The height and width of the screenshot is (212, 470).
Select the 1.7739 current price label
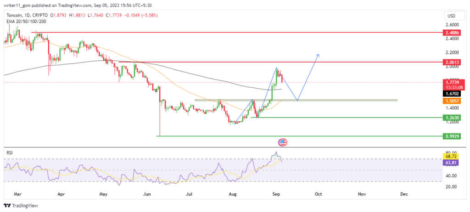coord(452,82)
